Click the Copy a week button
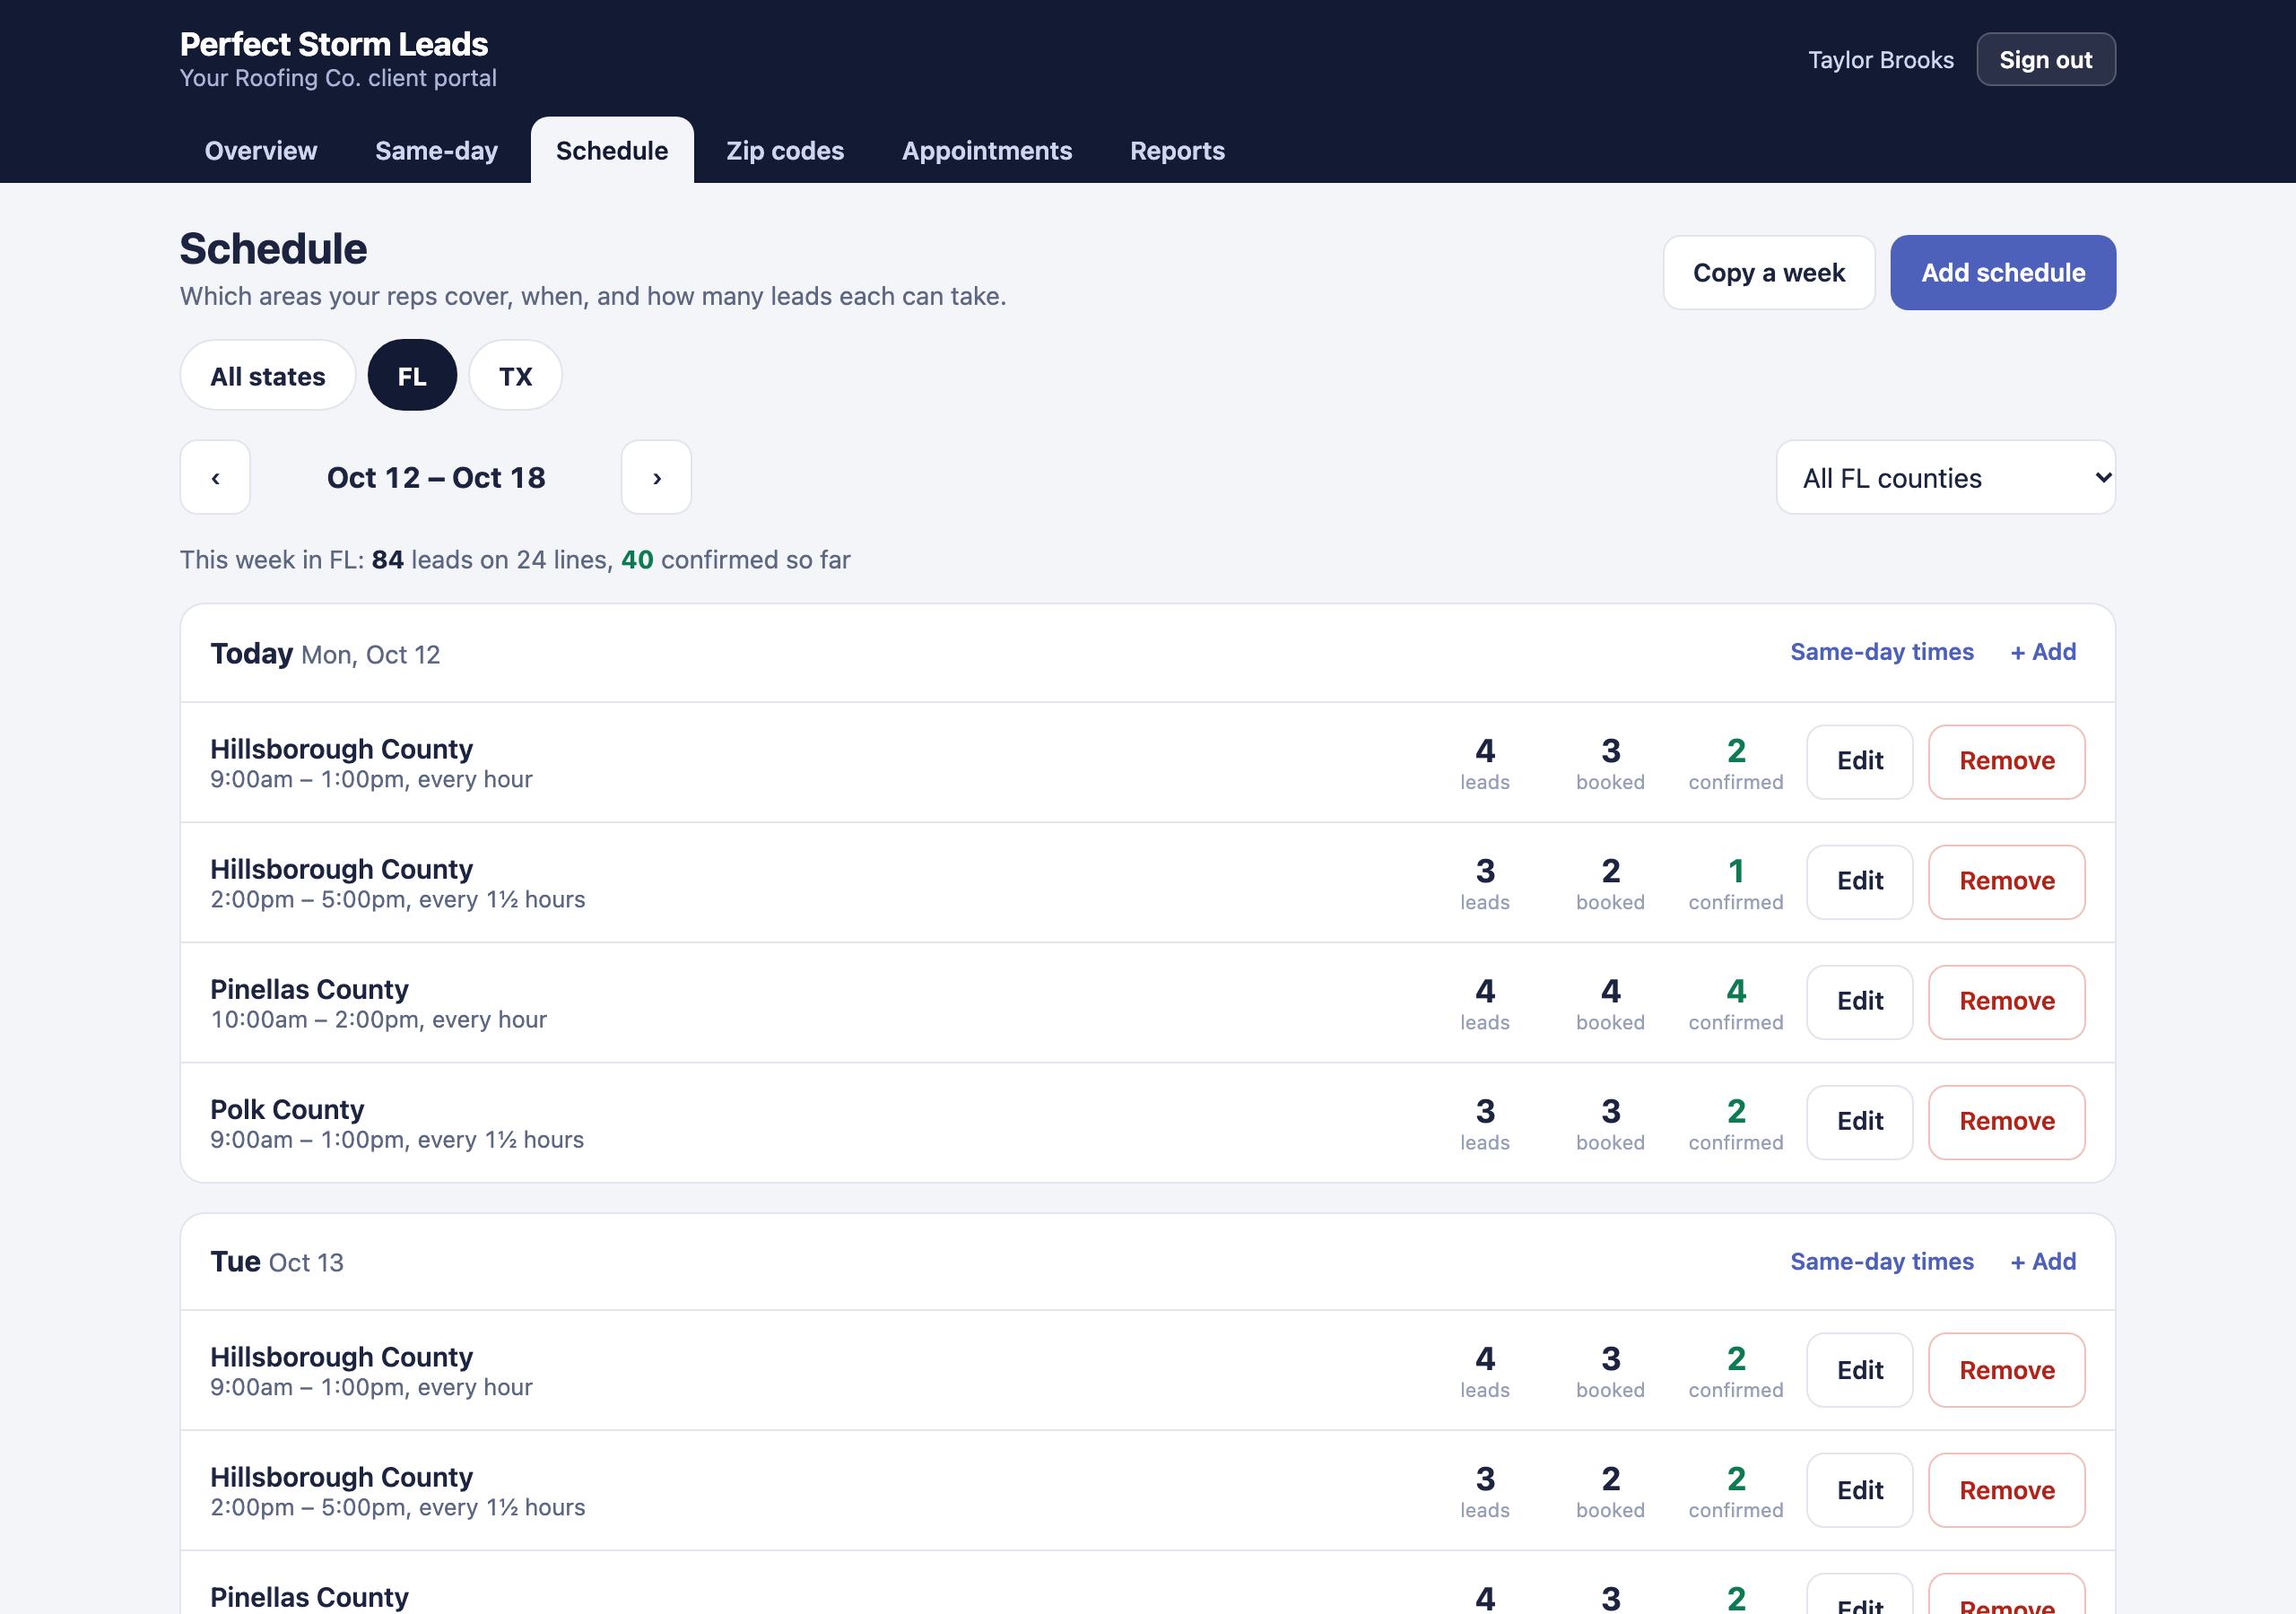2296x1614 pixels. click(x=1768, y=273)
